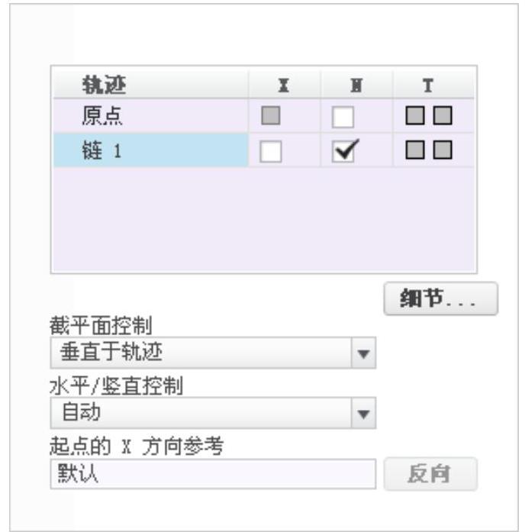Open the 垂直于轨迹 combo box
The height and width of the screenshot is (532, 525).
213,353
